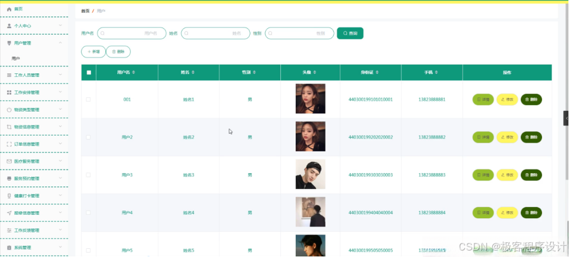This screenshot has height=257, width=569.
Task: Sort by 姓名 using its sort arrows
Action: click(x=192, y=73)
